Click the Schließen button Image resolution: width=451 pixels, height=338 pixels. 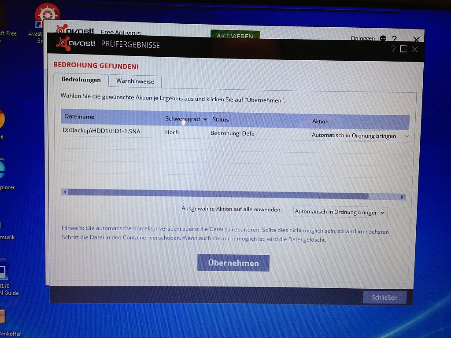[384, 298]
